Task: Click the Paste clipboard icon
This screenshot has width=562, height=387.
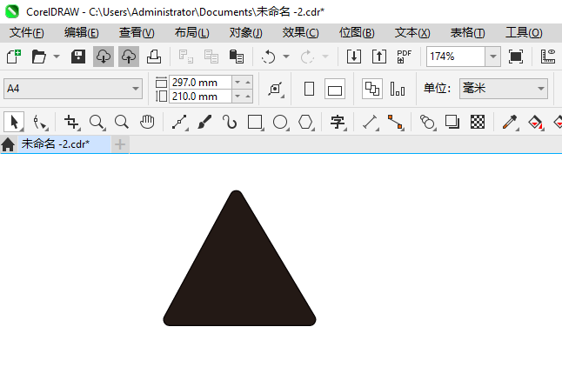Action: click(237, 57)
